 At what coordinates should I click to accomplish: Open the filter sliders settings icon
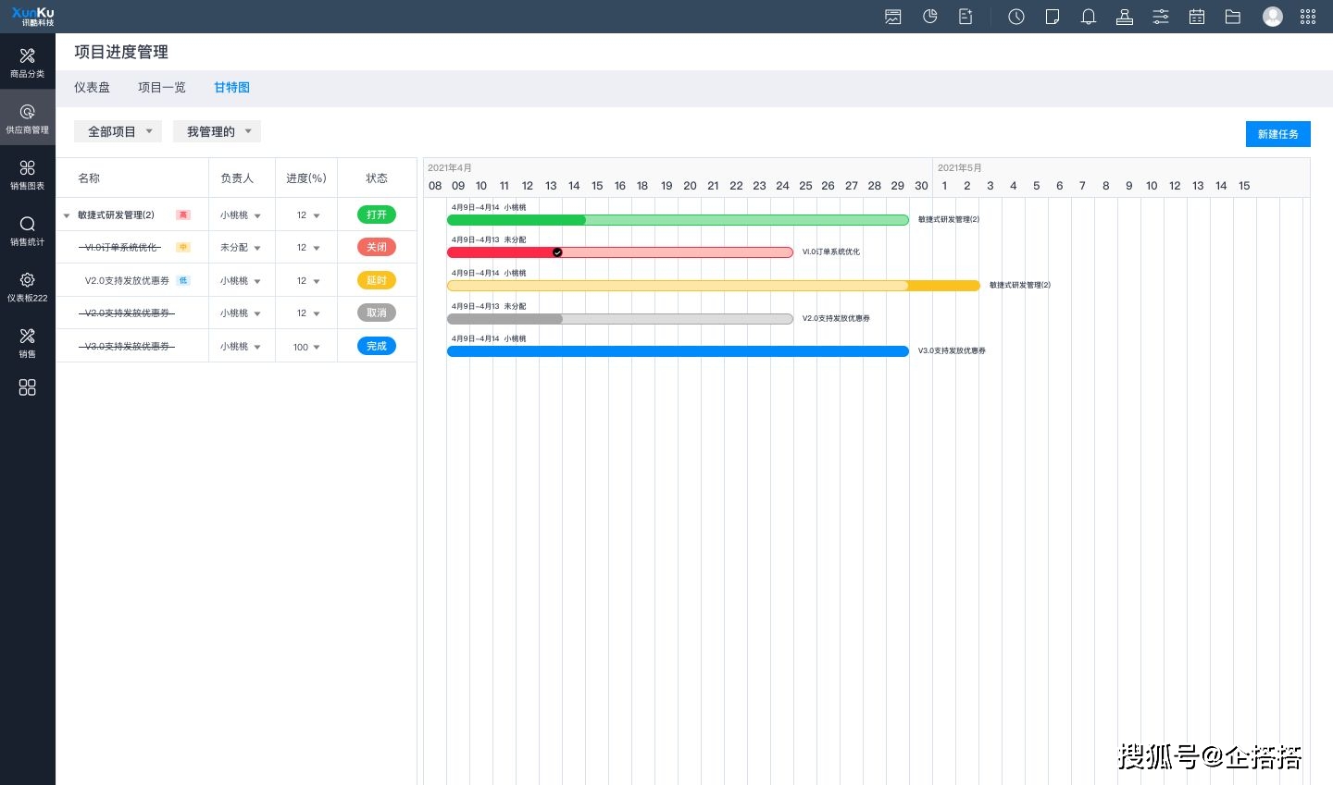[x=1161, y=17]
